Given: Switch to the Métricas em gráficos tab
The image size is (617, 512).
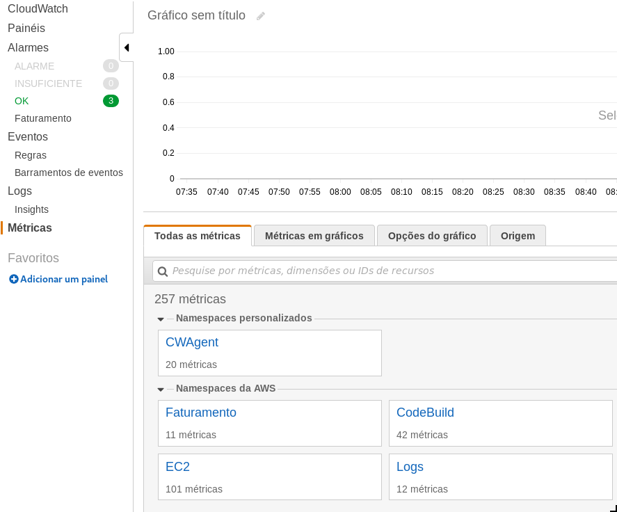Looking at the screenshot, I should pyautogui.click(x=314, y=236).
